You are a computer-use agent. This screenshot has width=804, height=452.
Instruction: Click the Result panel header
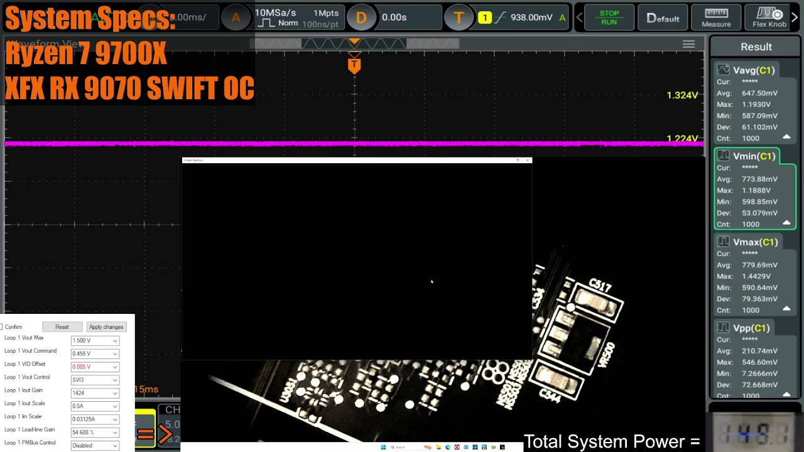point(756,47)
